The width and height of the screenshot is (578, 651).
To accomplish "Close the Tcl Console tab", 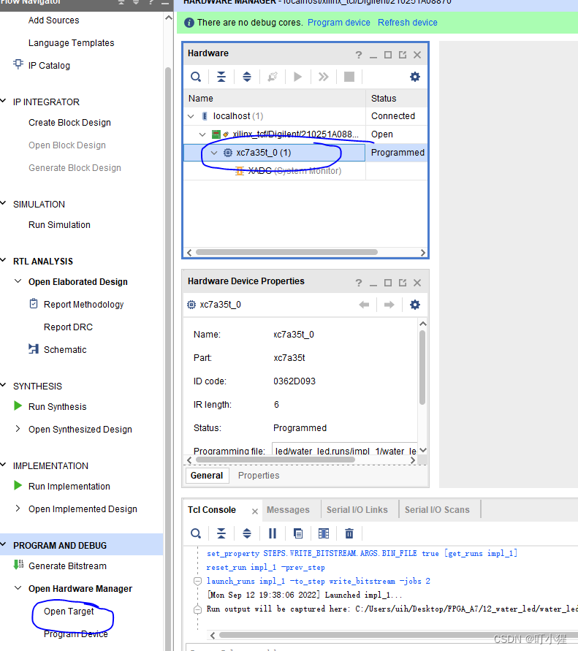I will coord(255,511).
